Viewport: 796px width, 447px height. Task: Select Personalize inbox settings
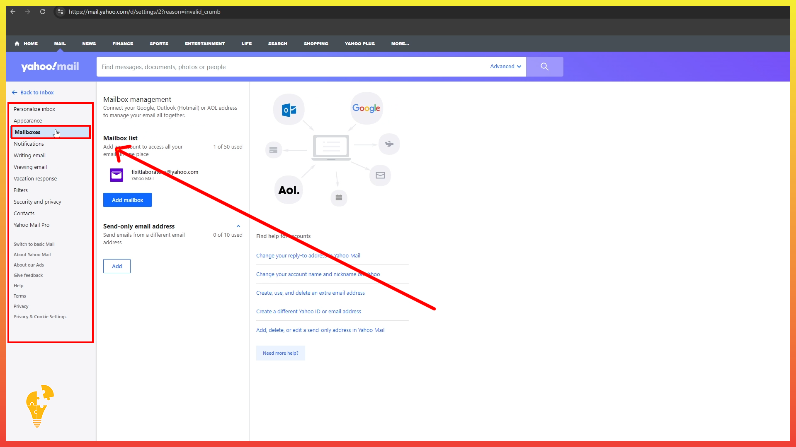[x=34, y=109]
